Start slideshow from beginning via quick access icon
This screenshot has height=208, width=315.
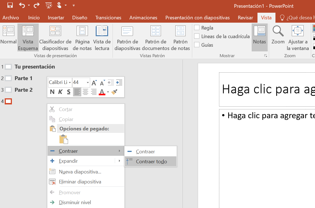pyautogui.click(x=49, y=5)
